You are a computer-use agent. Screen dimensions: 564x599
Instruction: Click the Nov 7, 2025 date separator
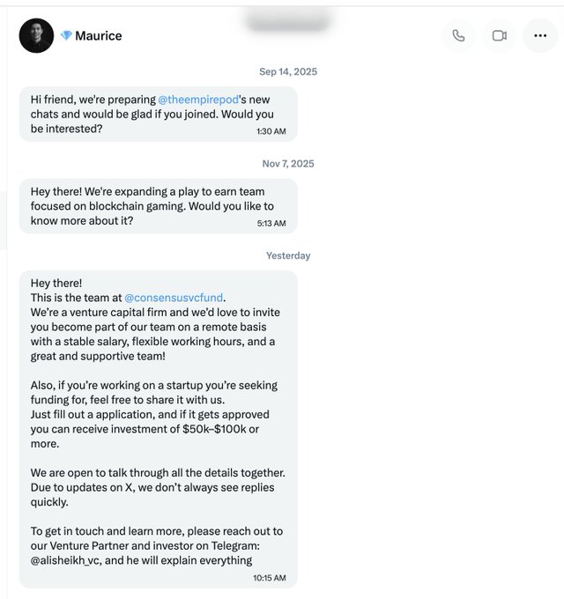[288, 164]
